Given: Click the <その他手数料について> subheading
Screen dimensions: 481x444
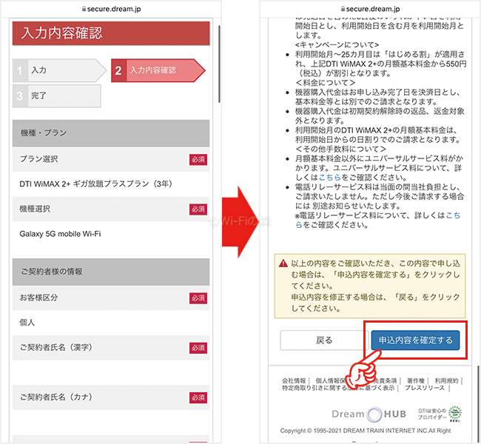Looking at the screenshot, I should (340, 149).
